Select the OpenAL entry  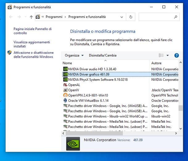point(74,85)
